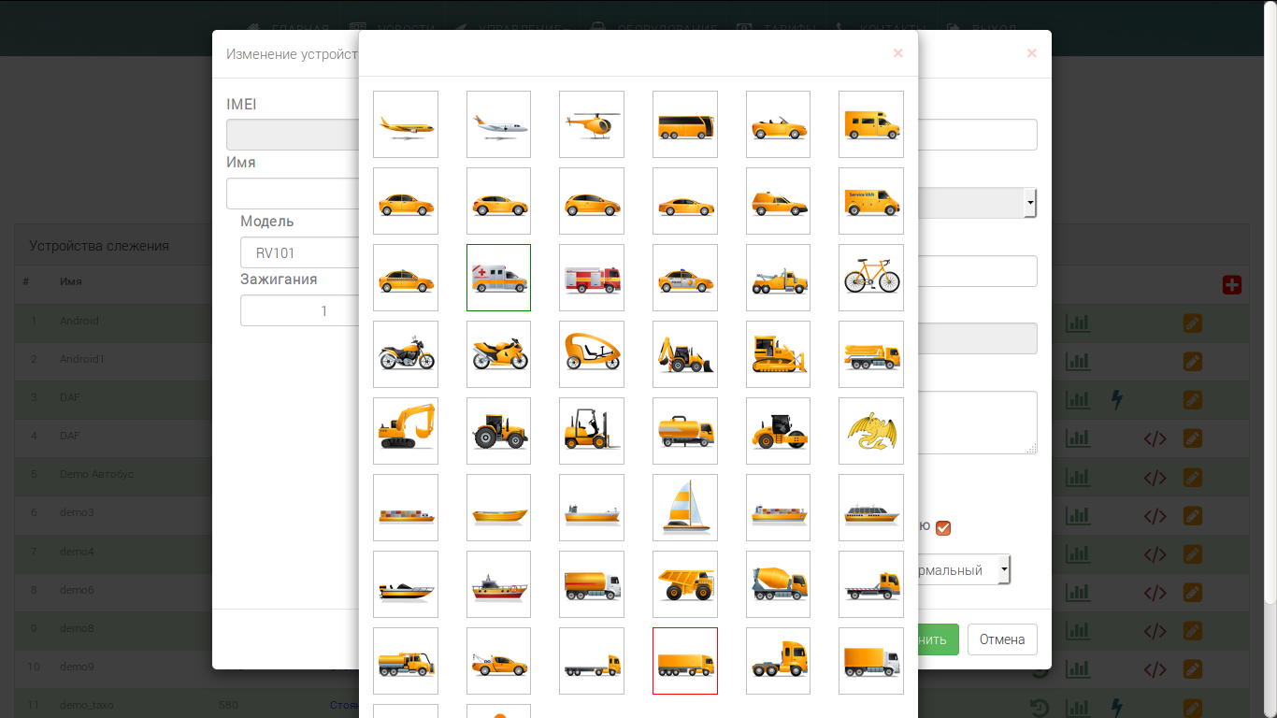Edit the Android1 device with pencil icon
Viewport: 1277px width, 718px height.
point(1192,361)
